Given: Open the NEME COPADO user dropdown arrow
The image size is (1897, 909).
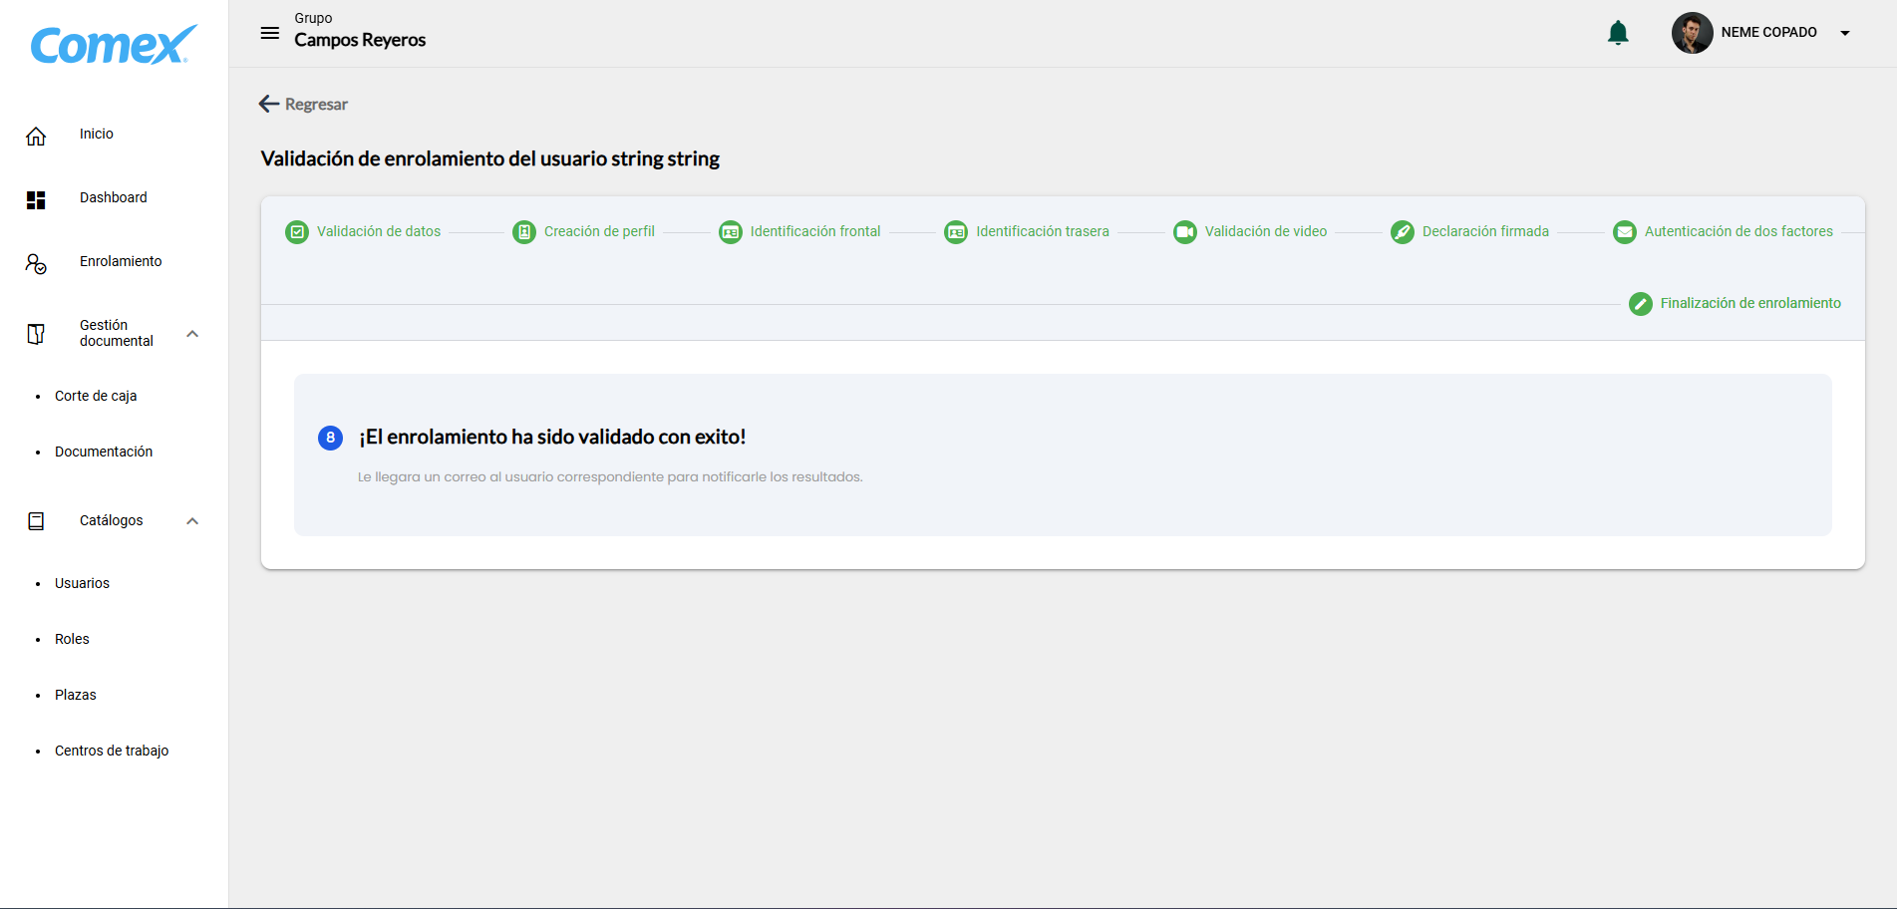Looking at the screenshot, I should [x=1845, y=33].
